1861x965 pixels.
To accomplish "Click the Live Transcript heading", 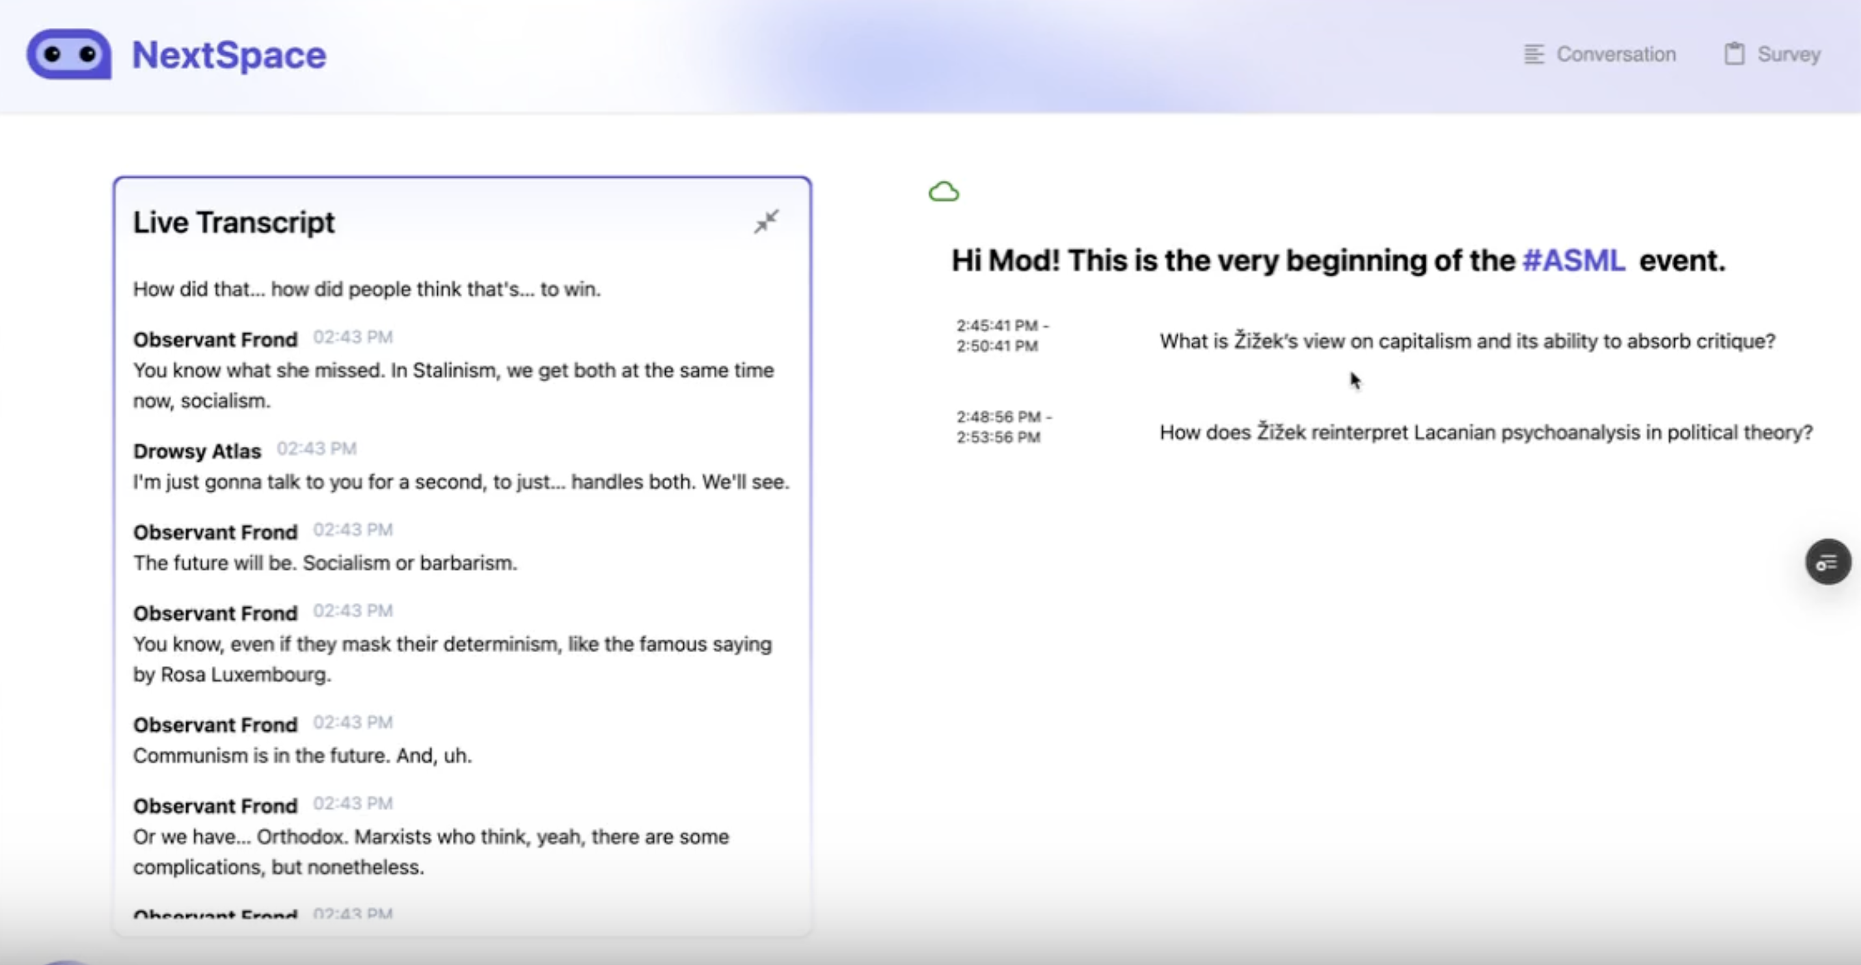I will tap(234, 222).
